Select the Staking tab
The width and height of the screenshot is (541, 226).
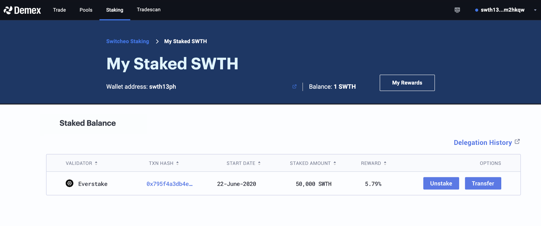(x=115, y=10)
